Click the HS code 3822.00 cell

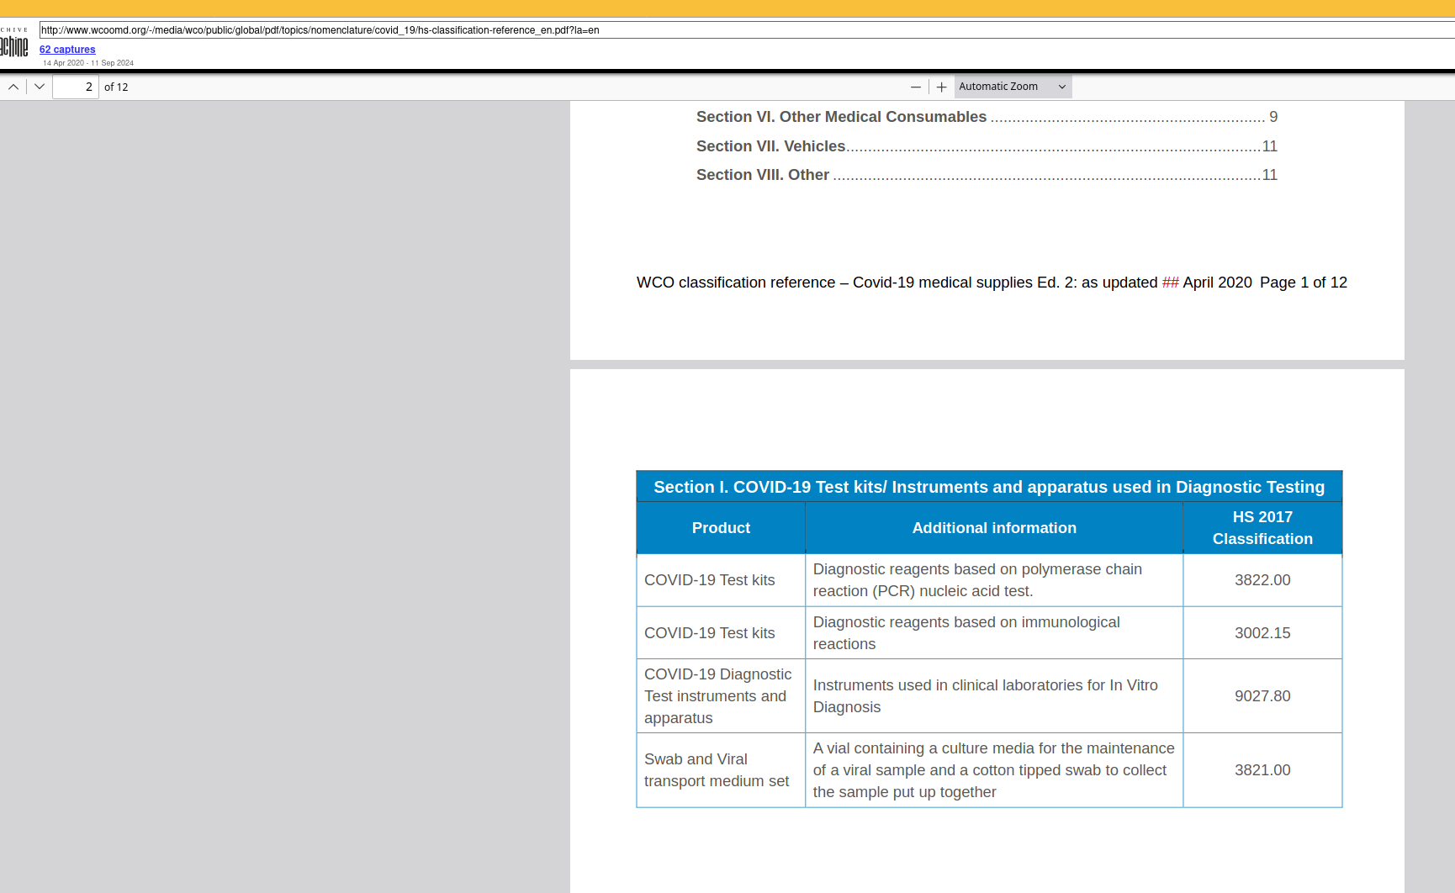(x=1262, y=580)
